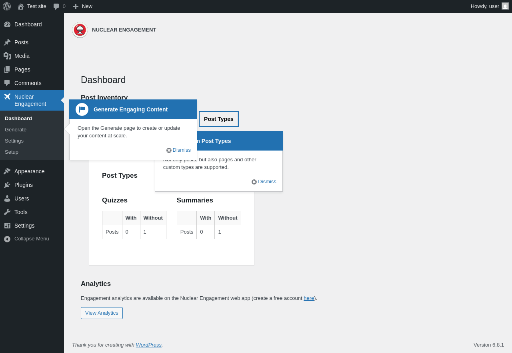Open the Comments menu
This screenshot has height=353, width=512.
(32, 83)
